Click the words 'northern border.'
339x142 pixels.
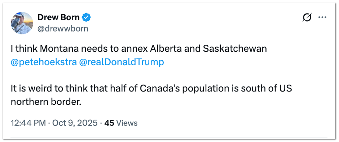(46, 102)
